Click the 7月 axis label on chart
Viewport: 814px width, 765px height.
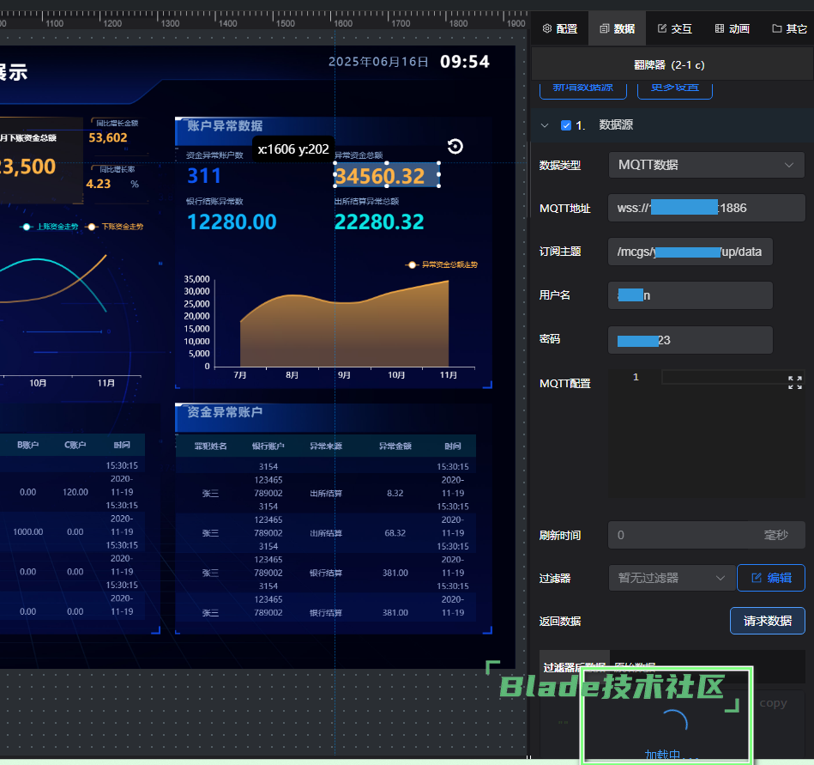click(240, 375)
